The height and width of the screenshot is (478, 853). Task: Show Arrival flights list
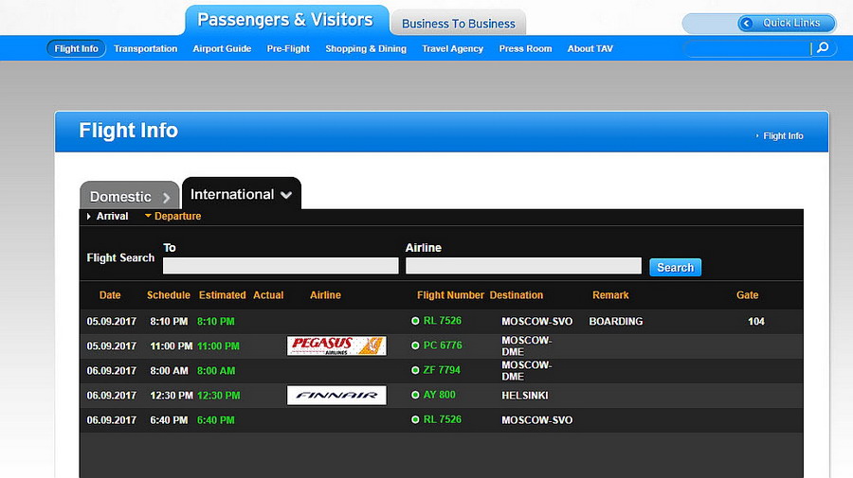point(112,217)
